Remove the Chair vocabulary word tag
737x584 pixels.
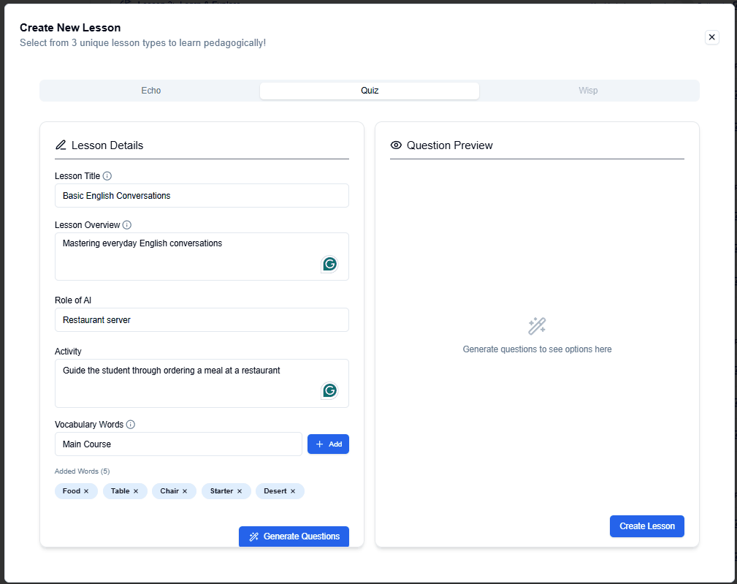tap(185, 491)
